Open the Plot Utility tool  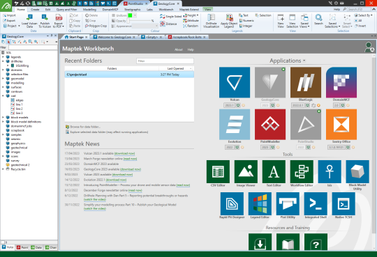(288, 203)
